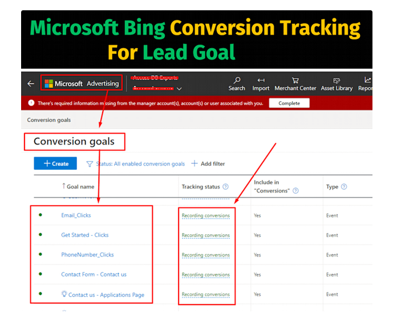Open Contact us - Applications Page goal
Screen dimensions: 393x317
pyautogui.click(x=106, y=295)
